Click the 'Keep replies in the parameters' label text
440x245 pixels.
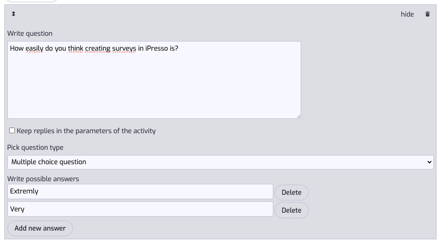(x=86, y=131)
